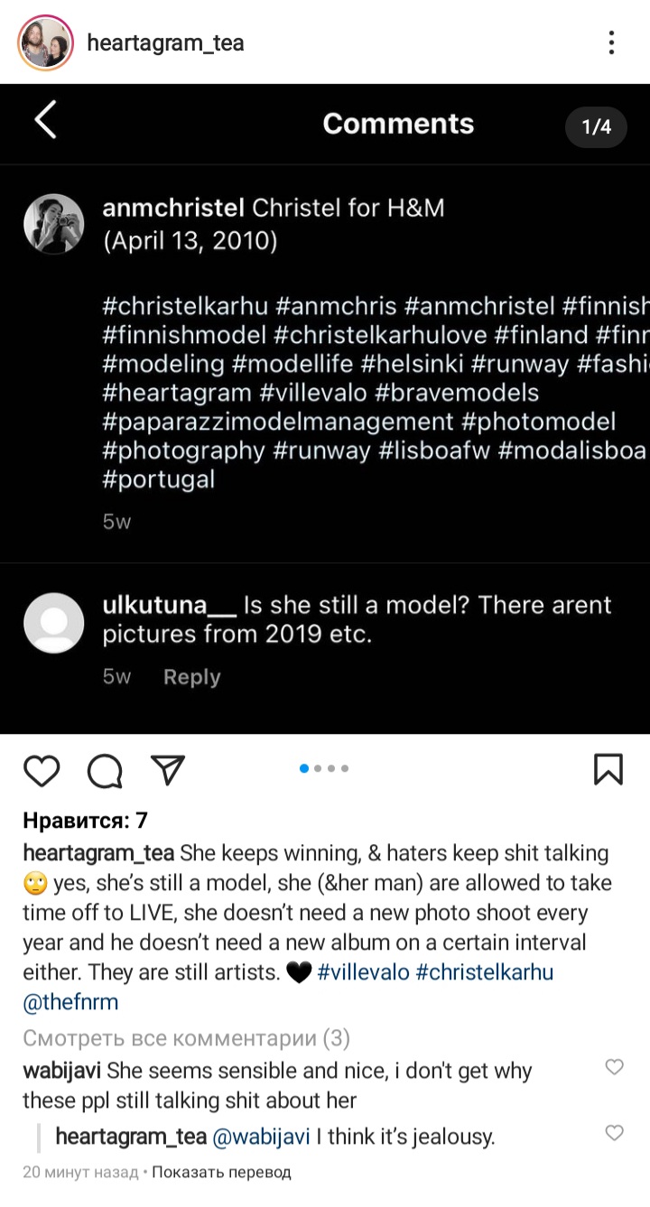650x1207 pixels.
Task: Expand all comments via Смотреть все комментарии (3)
Action: (x=186, y=1038)
